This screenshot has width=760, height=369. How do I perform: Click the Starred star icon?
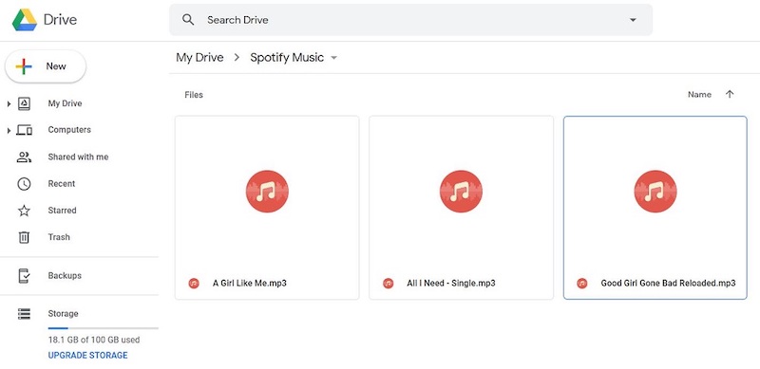point(24,211)
